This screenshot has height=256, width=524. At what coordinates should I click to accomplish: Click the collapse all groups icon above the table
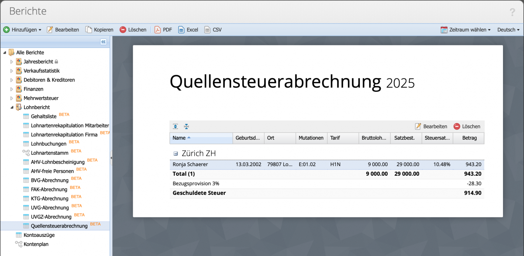(x=186, y=126)
